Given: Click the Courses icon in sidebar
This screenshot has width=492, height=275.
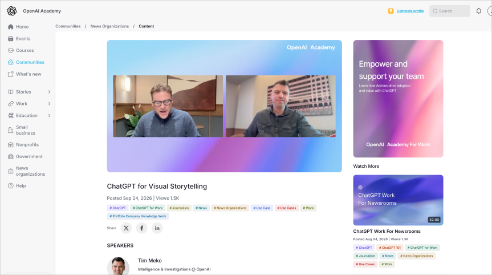Looking at the screenshot, I should click(11, 51).
